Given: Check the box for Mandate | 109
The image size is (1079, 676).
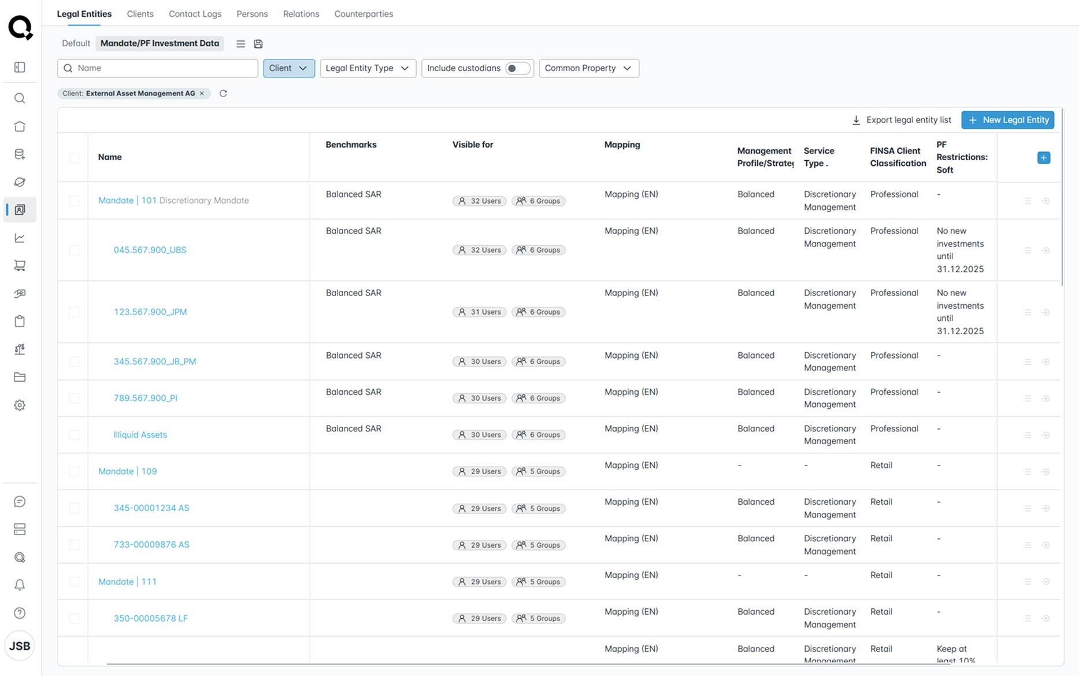Looking at the screenshot, I should click(74, 471).
